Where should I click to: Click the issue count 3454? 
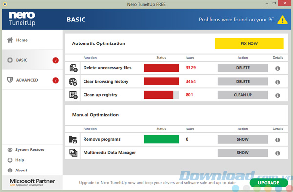point(190,81)
